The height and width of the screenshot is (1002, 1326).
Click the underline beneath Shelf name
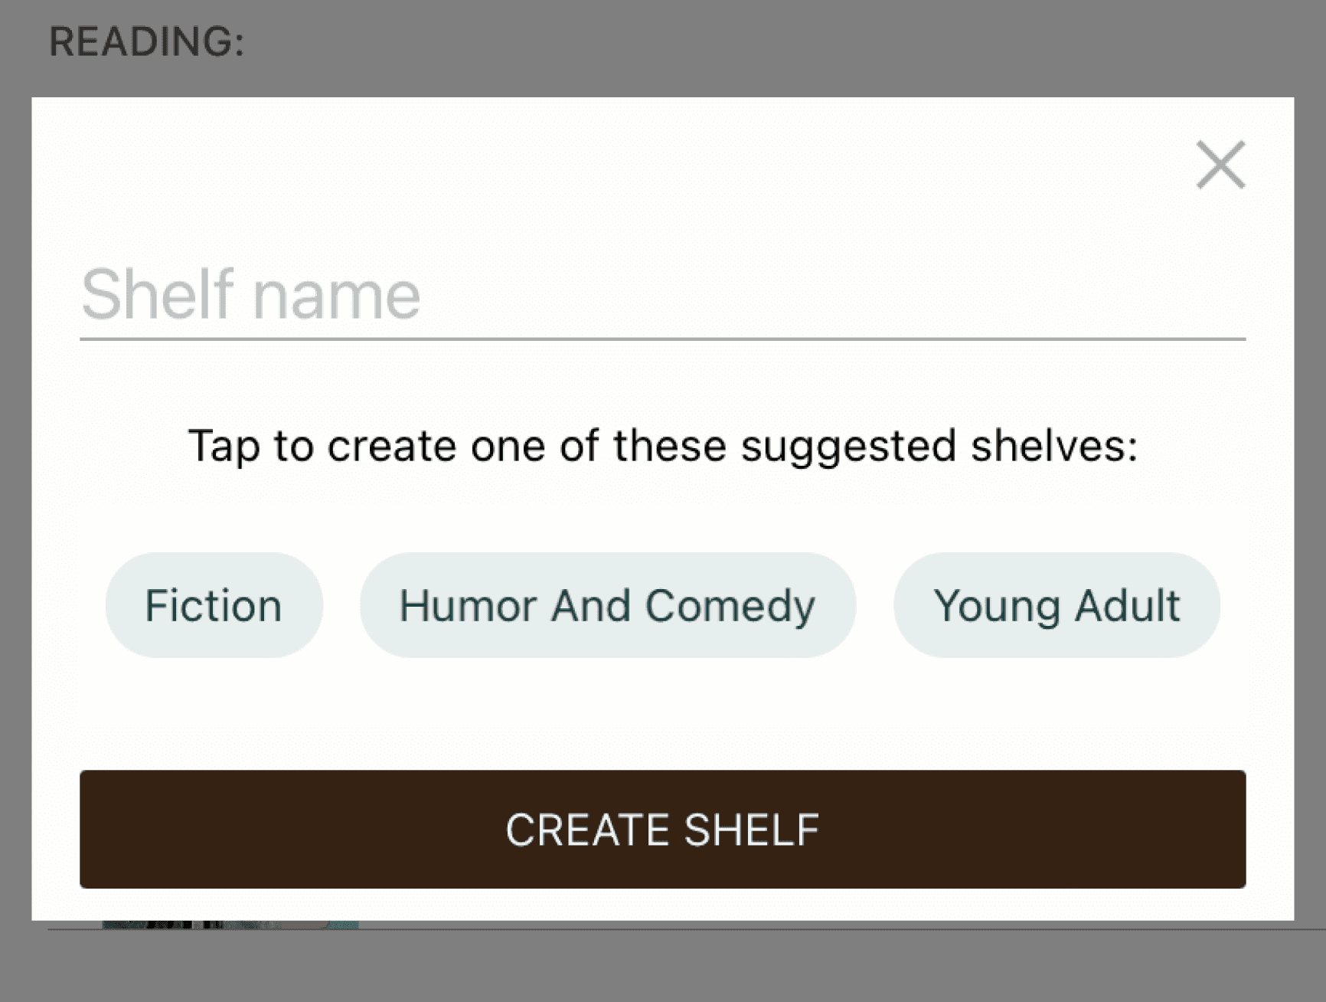(x=662, y=339)
